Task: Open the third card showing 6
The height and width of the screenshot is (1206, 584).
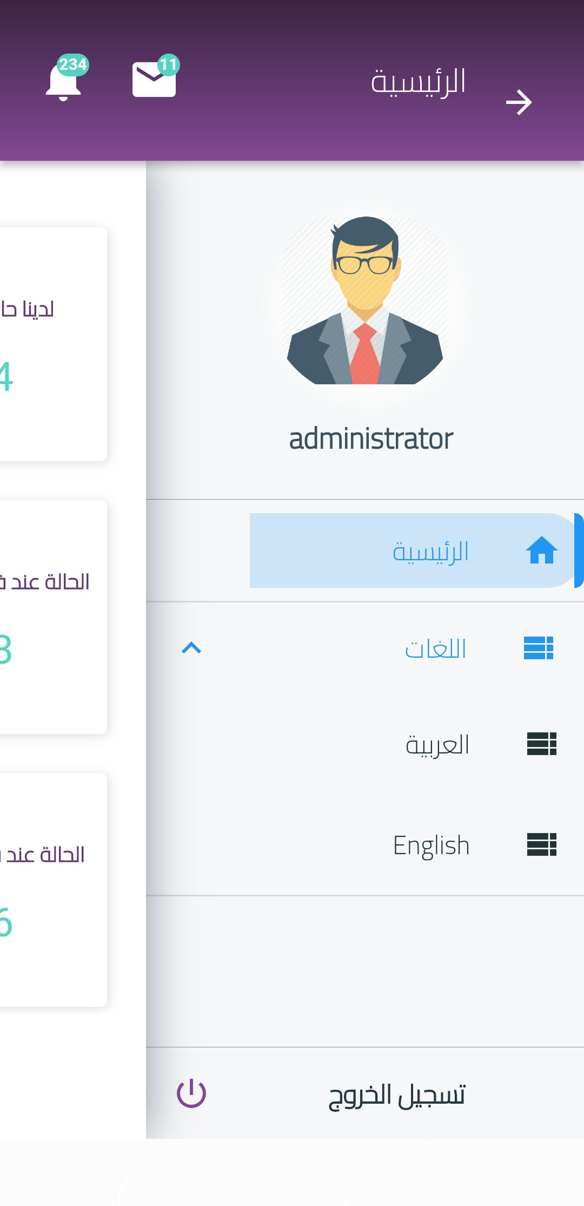Action: tap(53, 890)
